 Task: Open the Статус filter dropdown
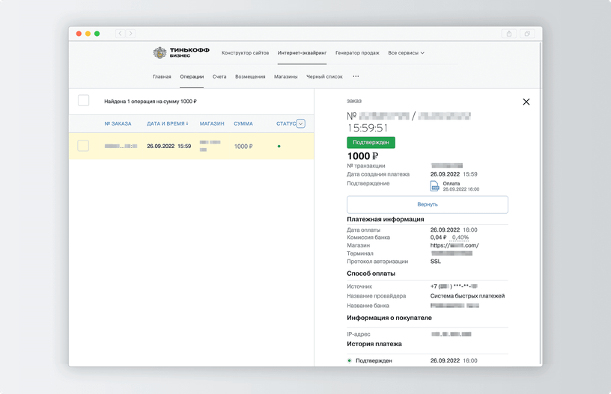coord(301,123)
